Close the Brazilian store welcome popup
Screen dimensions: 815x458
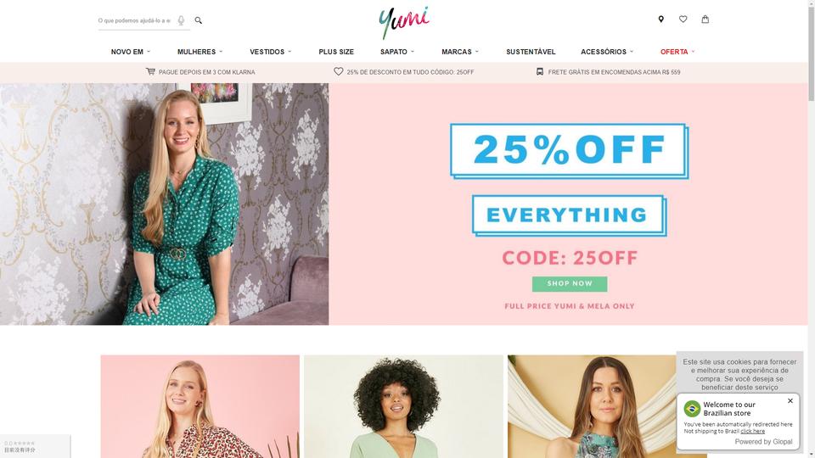790,401
